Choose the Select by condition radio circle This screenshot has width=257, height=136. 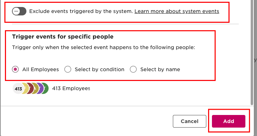point(68,69)
